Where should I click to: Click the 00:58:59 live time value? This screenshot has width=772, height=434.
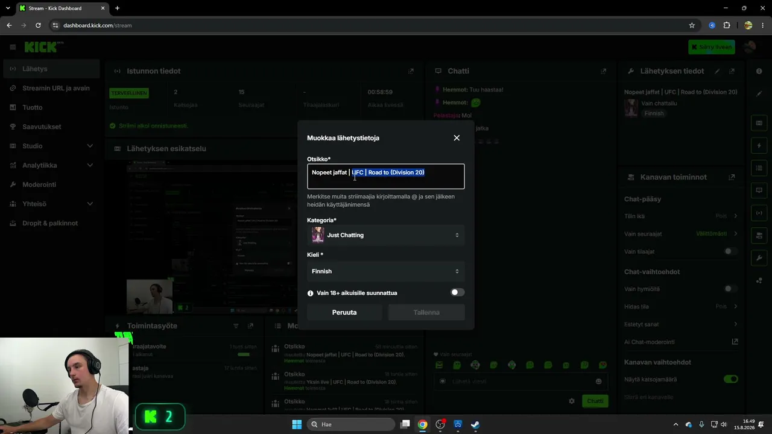[380, 92]
